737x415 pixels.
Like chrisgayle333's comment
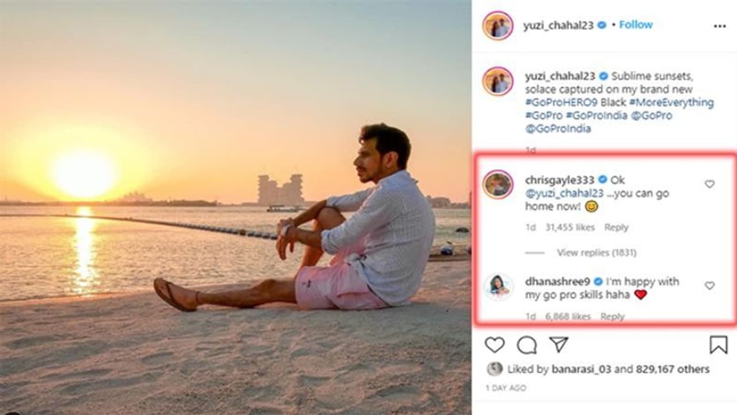click(x=709, y=185)
